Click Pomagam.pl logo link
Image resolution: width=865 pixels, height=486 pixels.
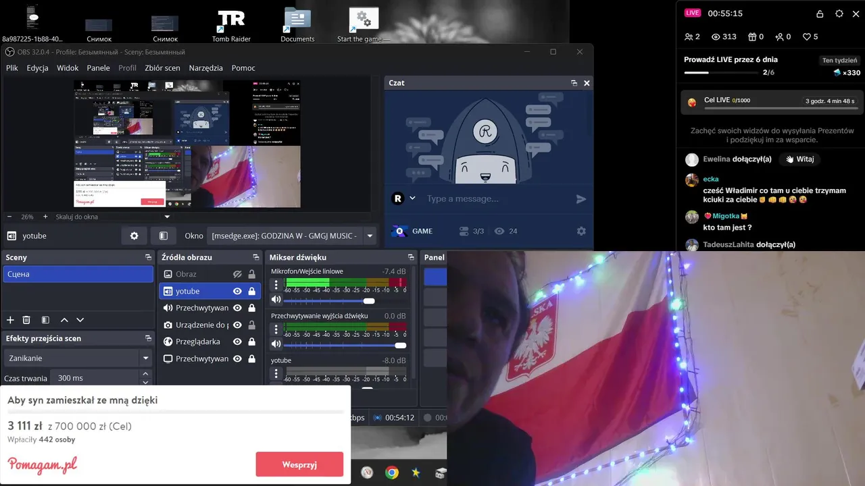point(42,464)
